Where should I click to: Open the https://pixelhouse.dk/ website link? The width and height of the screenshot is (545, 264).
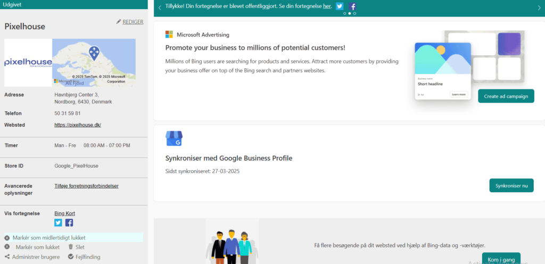click(78, 125)
